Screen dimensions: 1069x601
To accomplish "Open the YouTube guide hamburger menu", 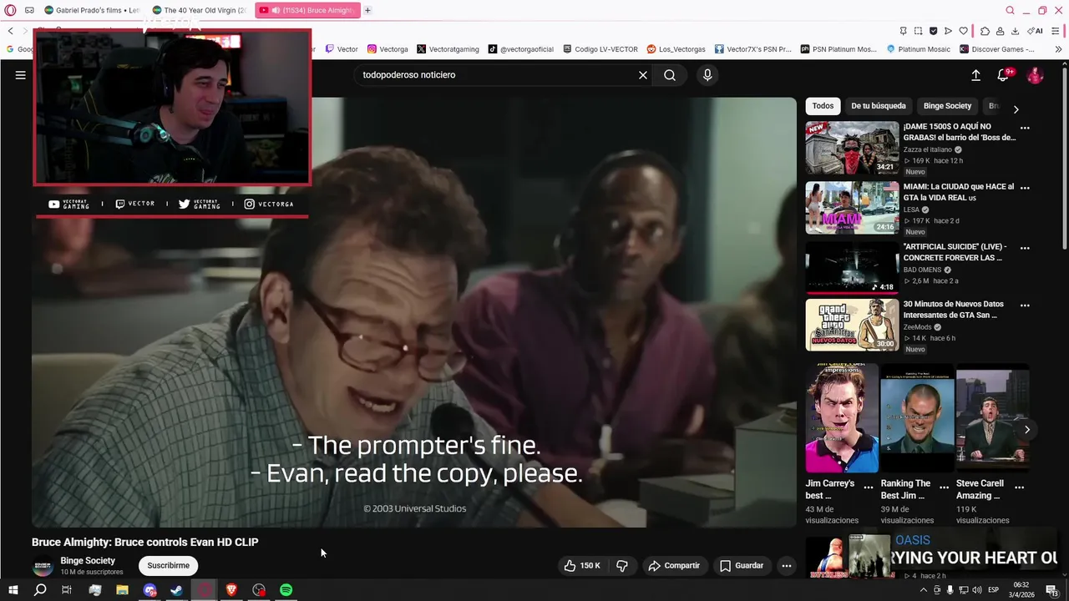I will click(x=21, y=75).
